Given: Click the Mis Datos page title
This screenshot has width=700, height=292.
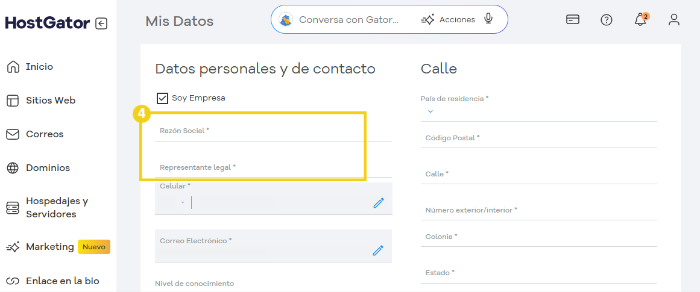Looking at the screenshot, I should tap(180, 21).
